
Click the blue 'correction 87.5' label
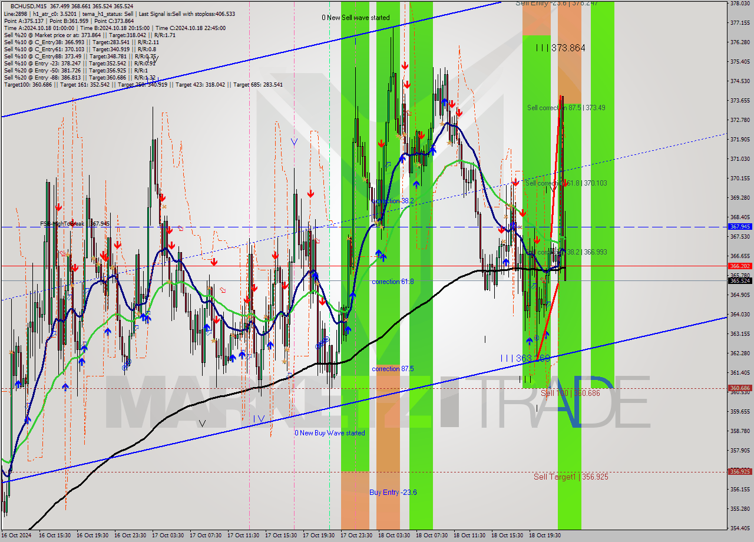click(392, 369)
